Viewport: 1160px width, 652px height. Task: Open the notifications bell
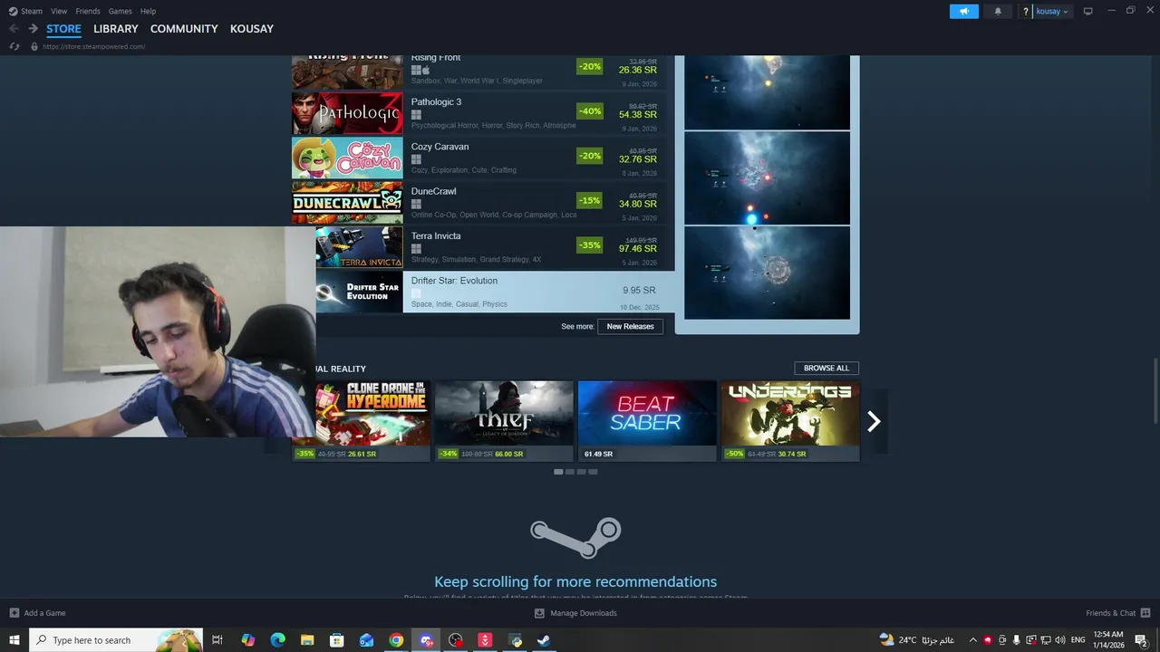(x=998, y=11)
